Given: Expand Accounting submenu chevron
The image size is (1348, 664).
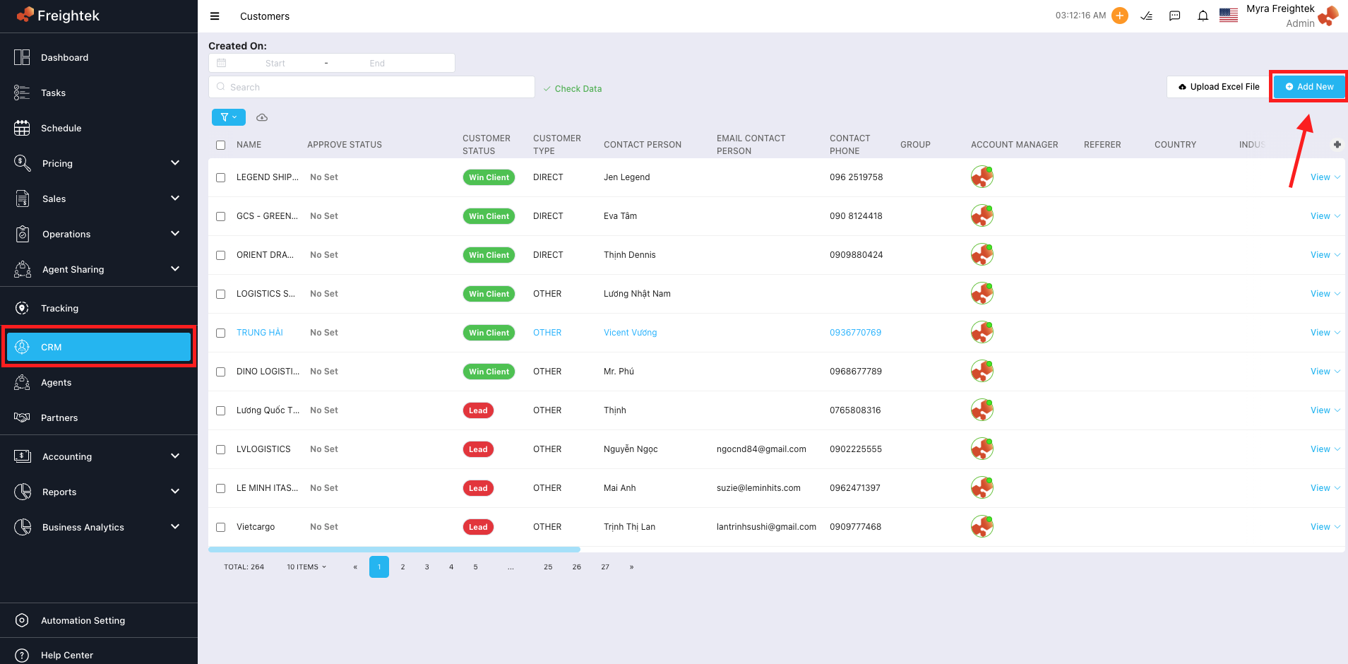Looking at the screenshot, I should pos(175,456).
